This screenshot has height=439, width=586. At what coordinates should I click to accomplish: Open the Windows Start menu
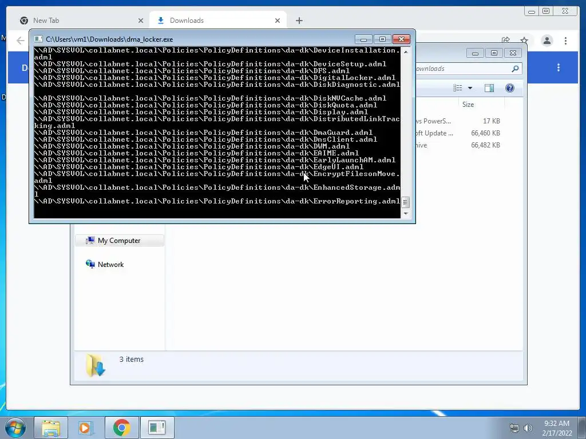(15, 428)
